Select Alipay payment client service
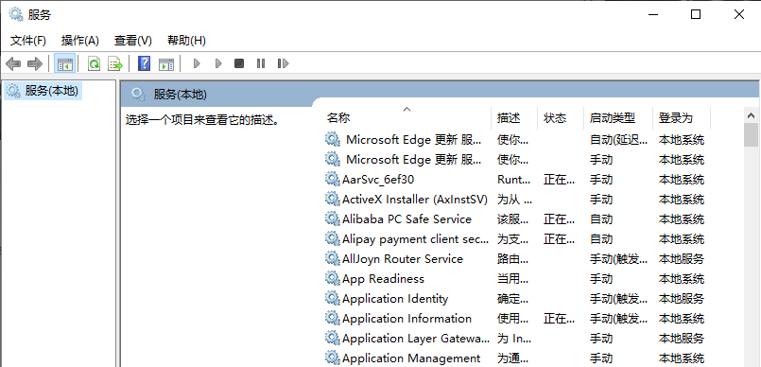761x367 pixels. pos(415,239)
